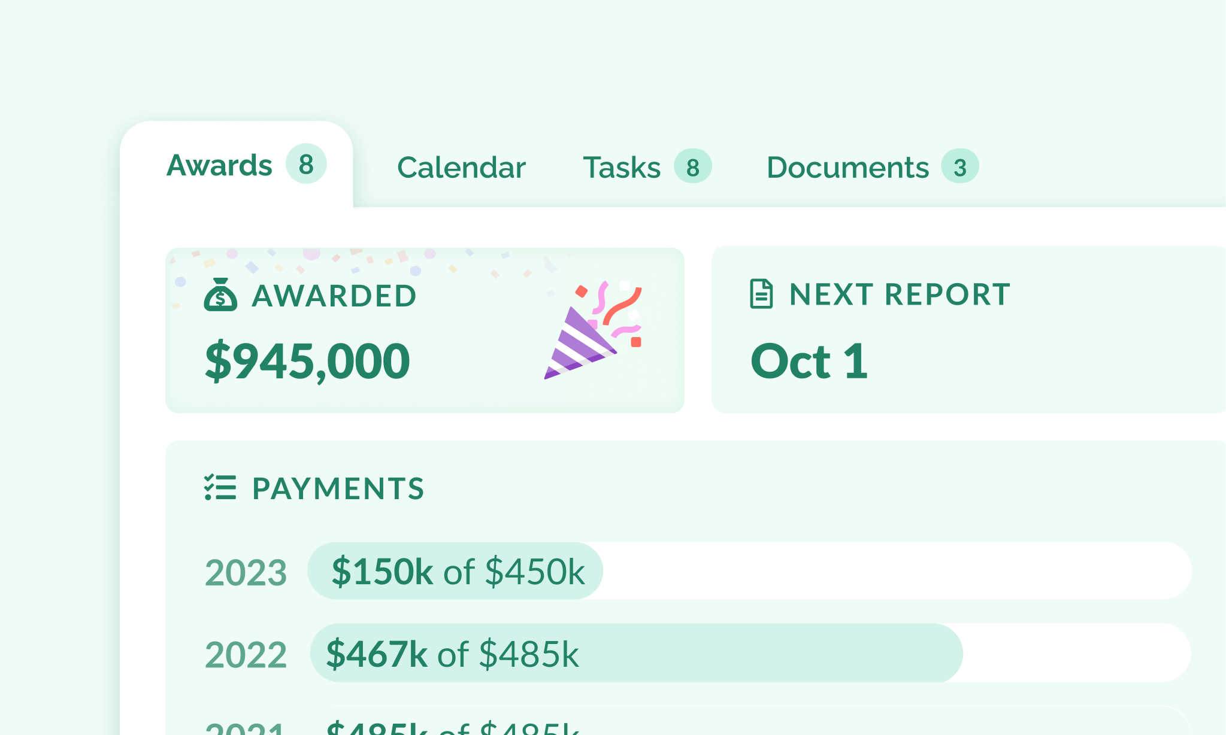The width and height of the screenshot is (1226, 735).
Task: Click the document icon beside Next Report
Action: tap(761, 294)
